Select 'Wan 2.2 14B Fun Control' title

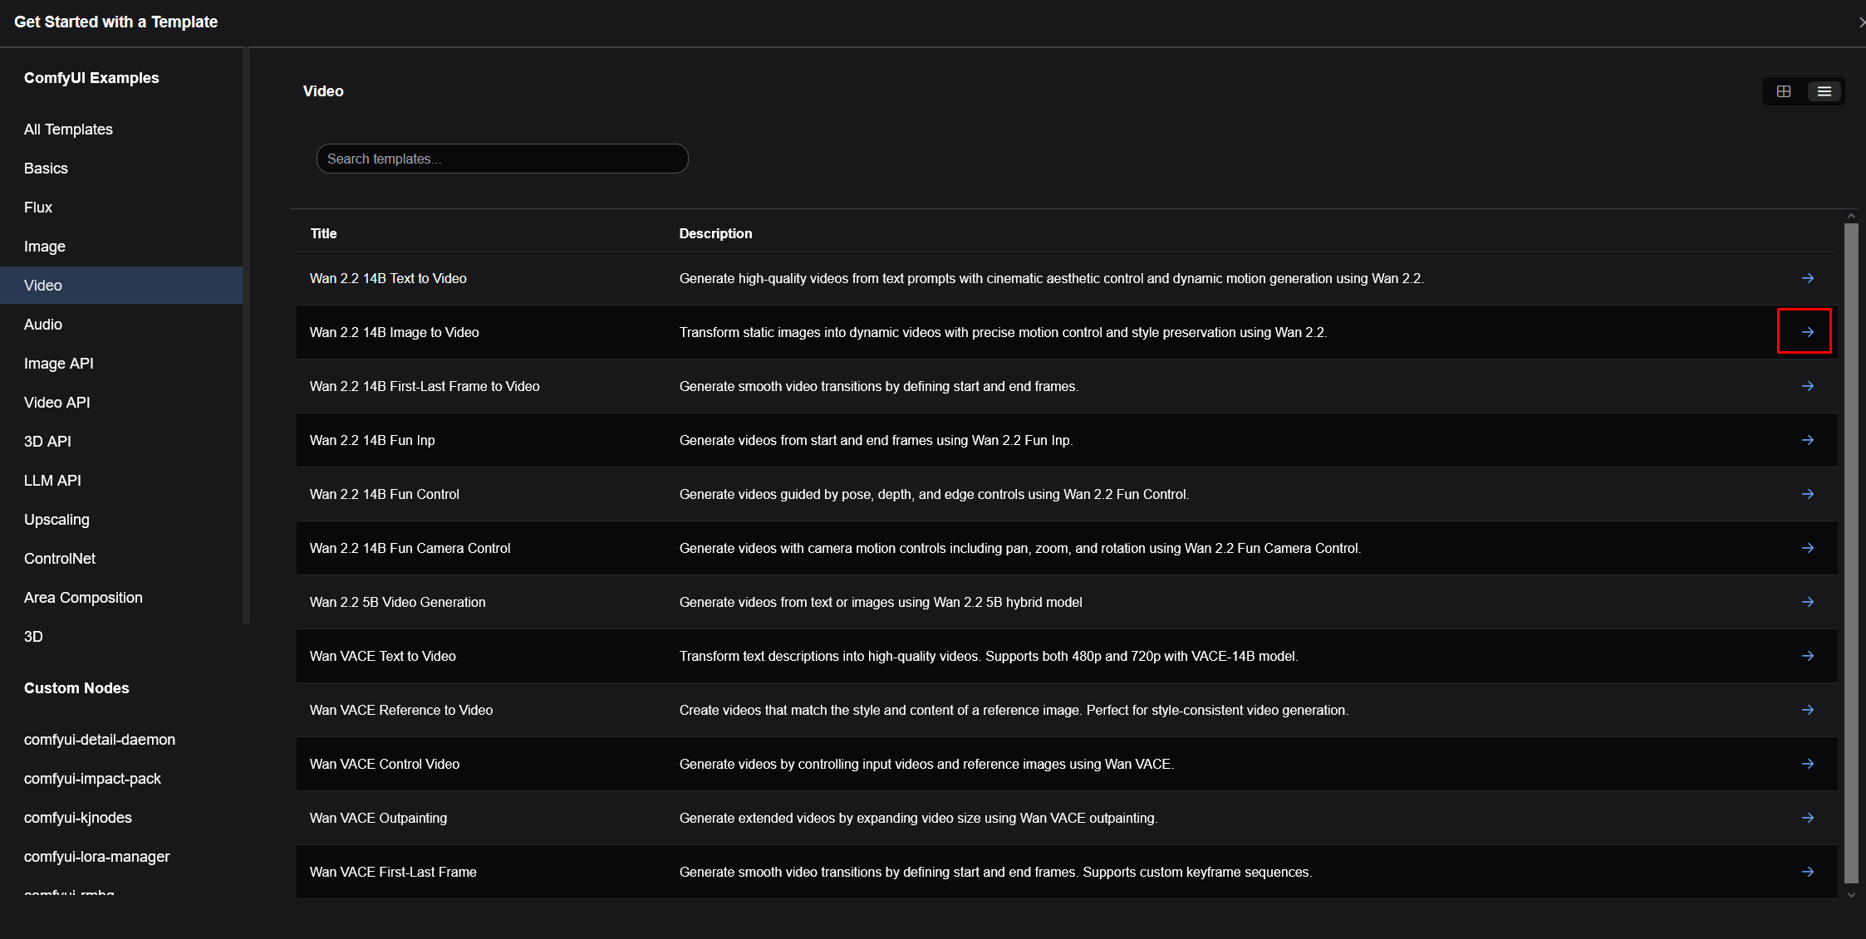[x=385, y=494]
